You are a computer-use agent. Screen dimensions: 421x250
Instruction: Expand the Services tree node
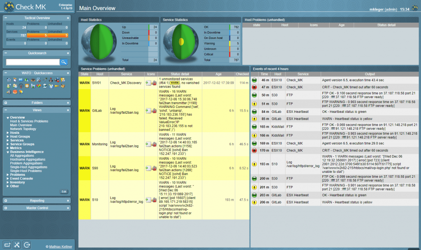pos(8,140)
